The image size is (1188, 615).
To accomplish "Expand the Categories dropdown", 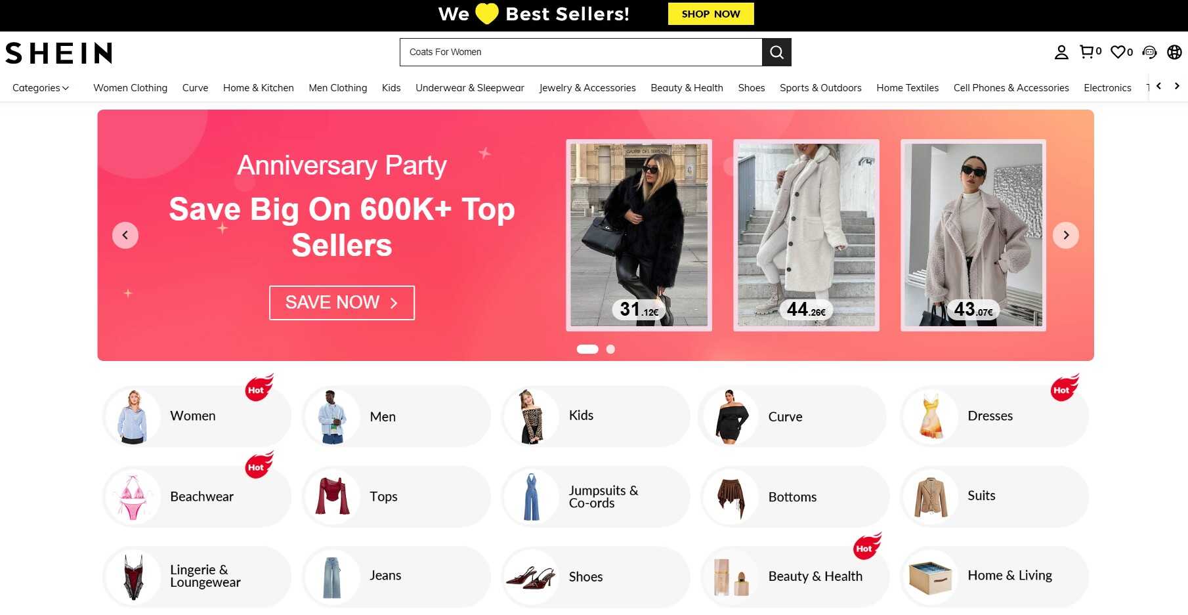I will point(41,88).
